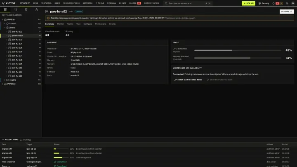
Task: Switch to the network topology sidebar icon
Action: [x=37, y=9]
